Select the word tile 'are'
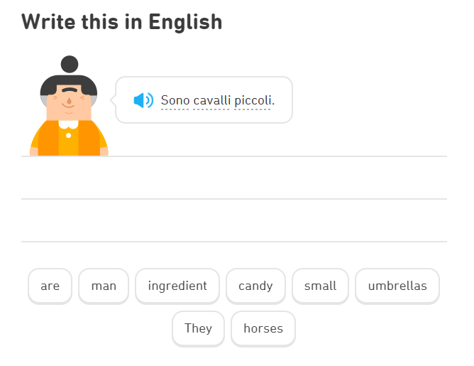 pyautogui.click(x=50, y=286)
